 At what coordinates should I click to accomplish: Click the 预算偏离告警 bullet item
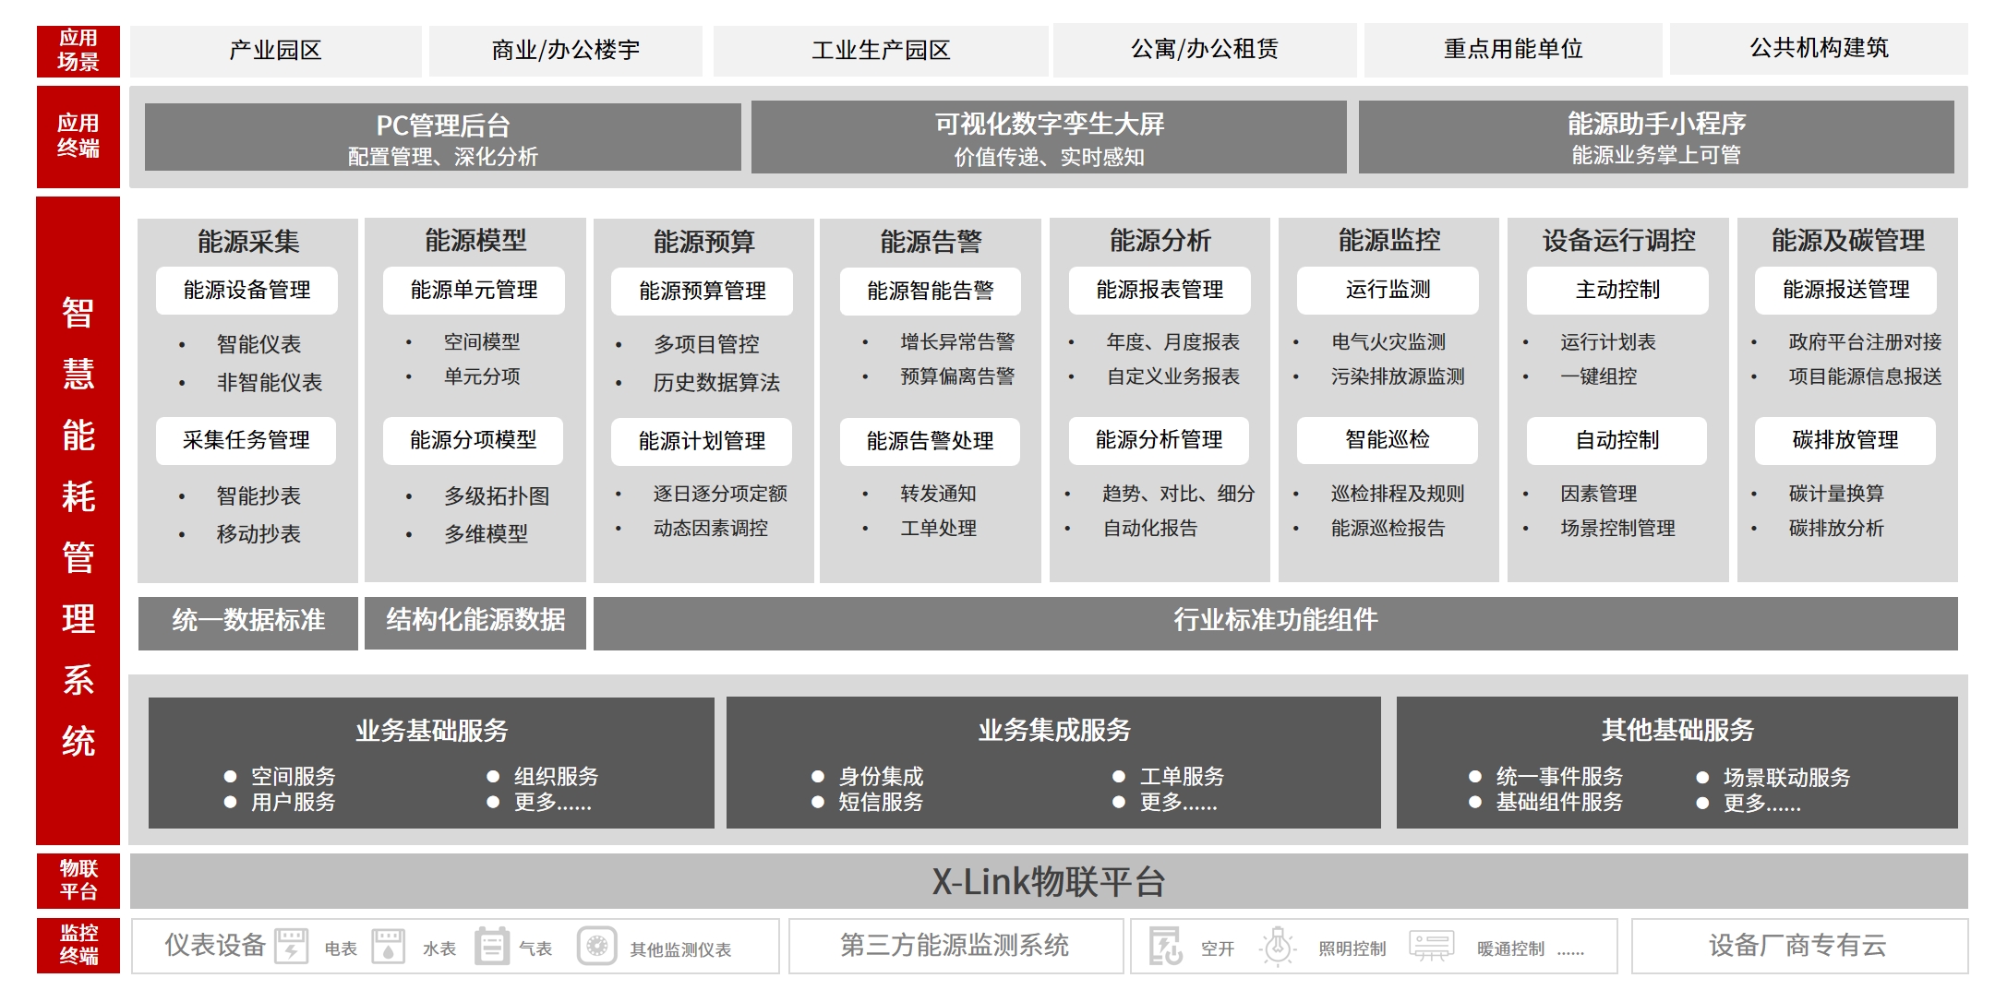(x=957, y=376)
